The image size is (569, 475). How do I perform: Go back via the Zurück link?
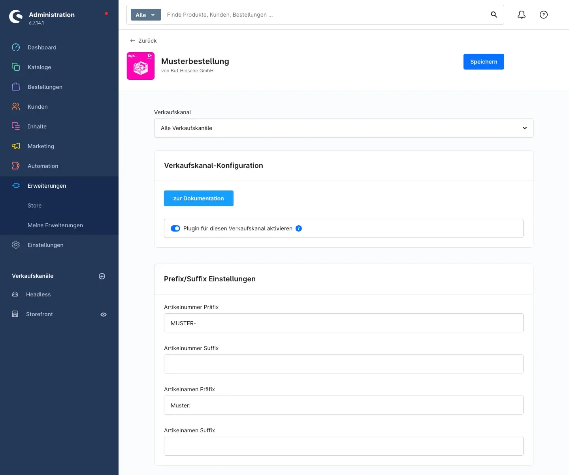143,41
